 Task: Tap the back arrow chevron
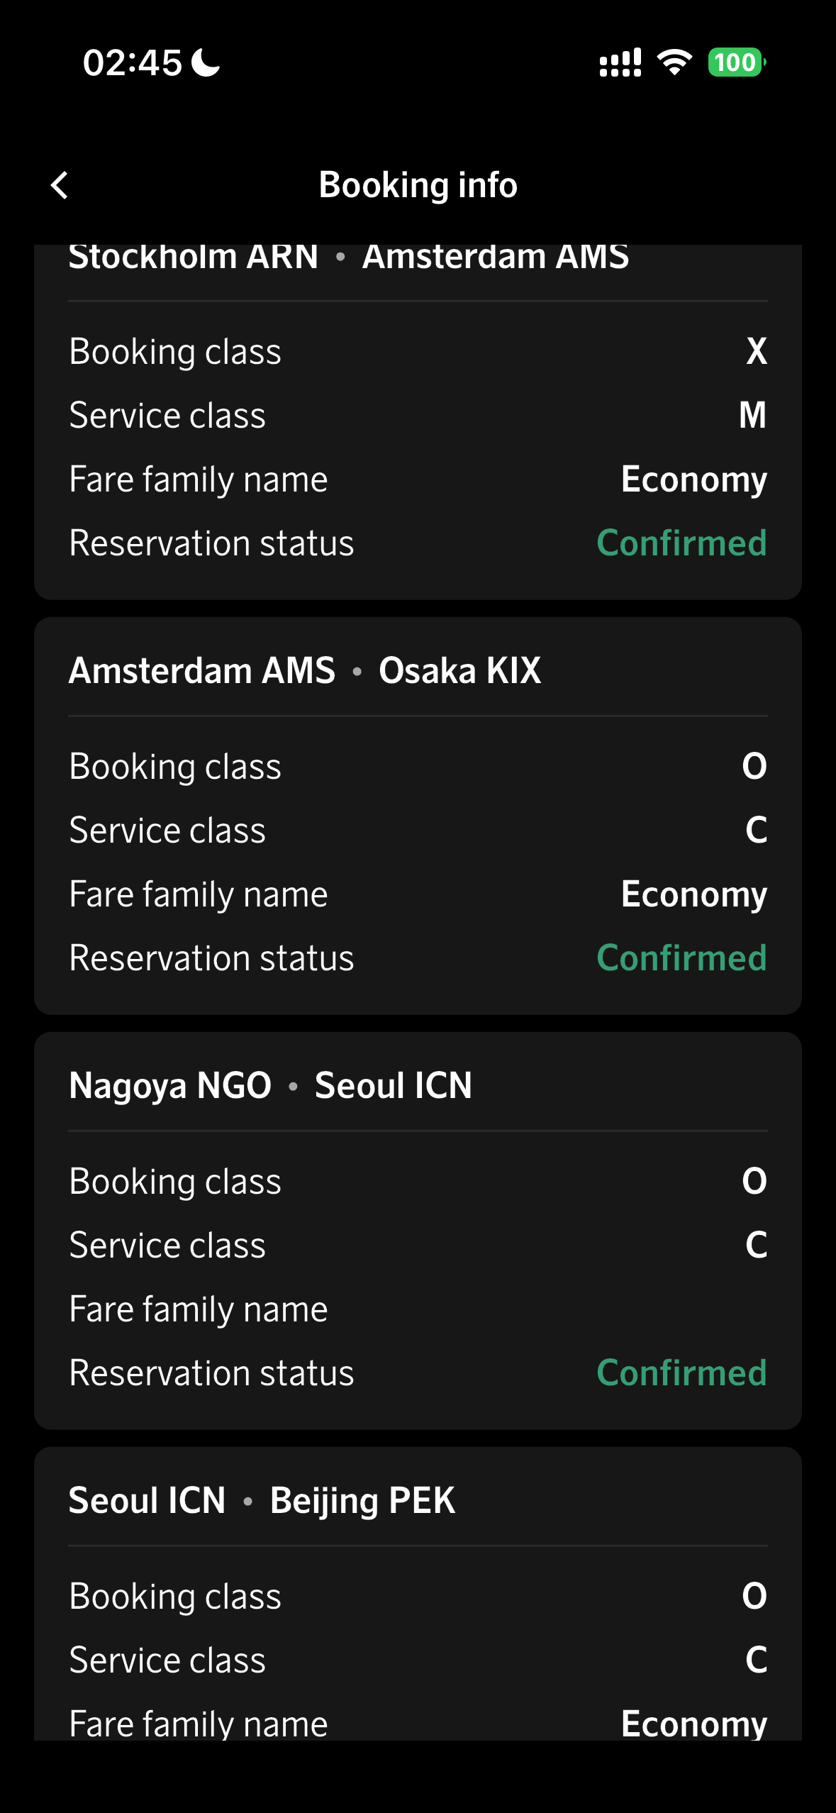tap(60, 186)
